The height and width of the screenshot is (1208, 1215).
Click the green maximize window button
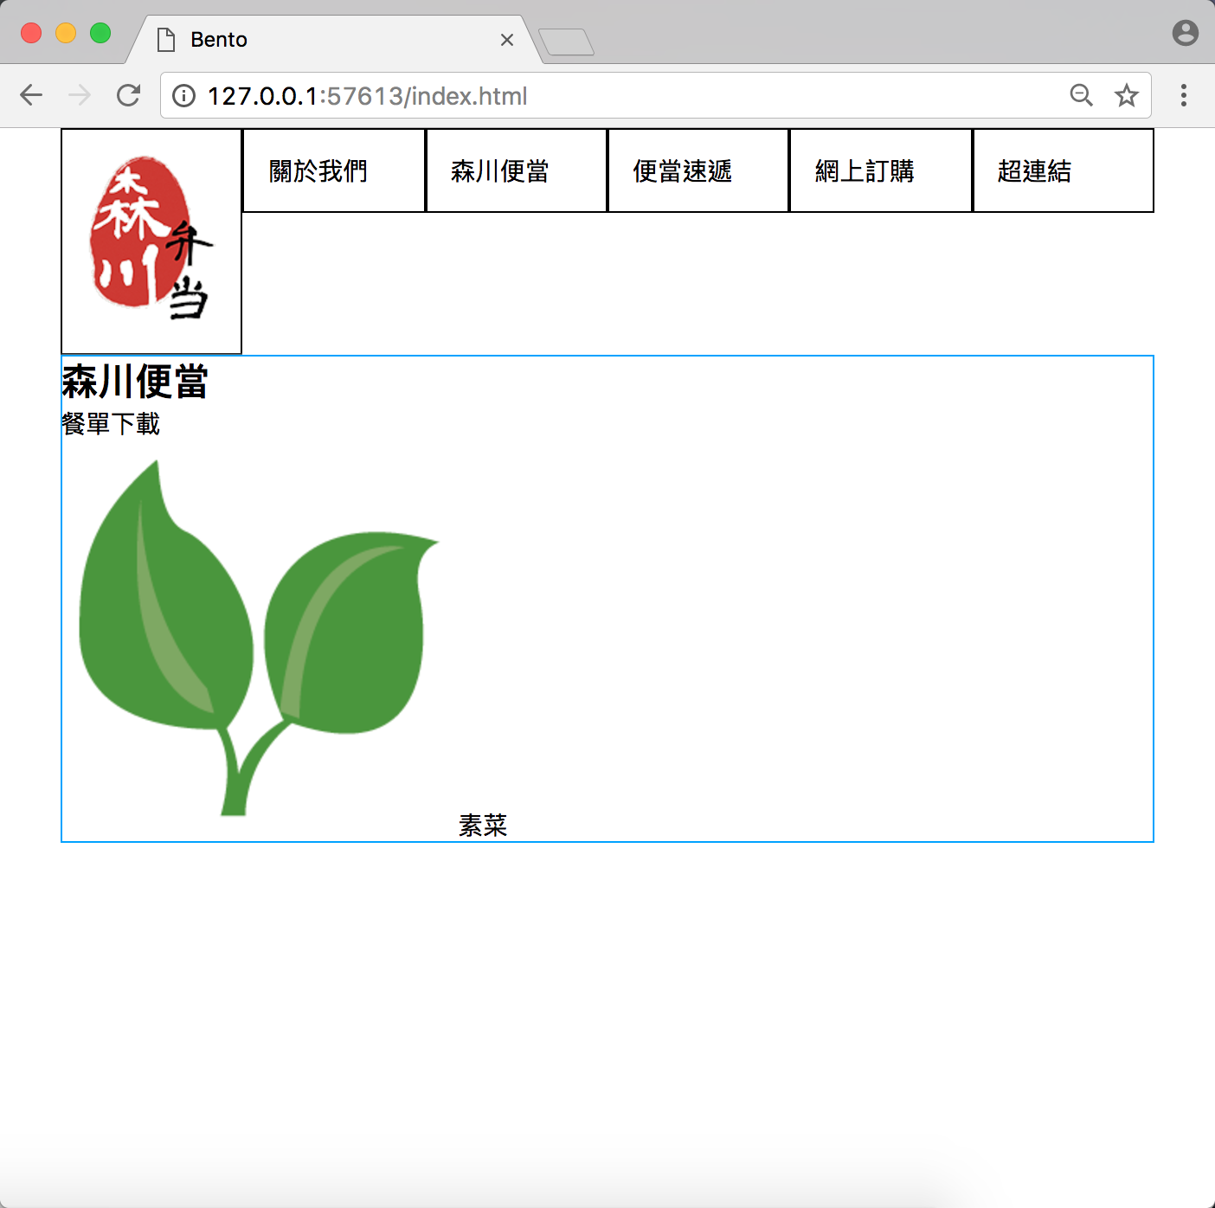[100, 33]
